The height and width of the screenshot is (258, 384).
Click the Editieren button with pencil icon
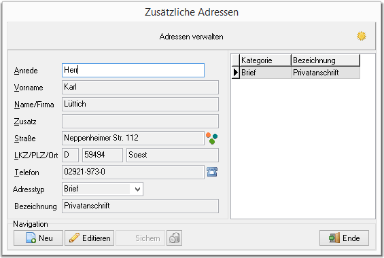coord(90,238)
